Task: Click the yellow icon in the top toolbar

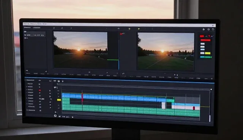Action: click(129, 29)
